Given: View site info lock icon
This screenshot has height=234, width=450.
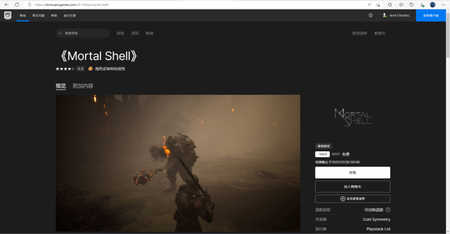Looking at the screenshot, I should point(29,4).
